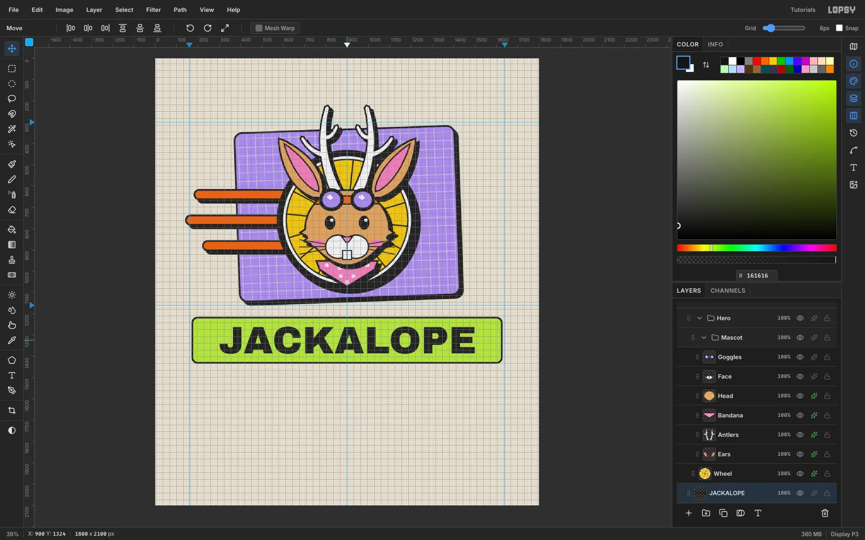Image resolution: width=865 pixels, height=540 pixels.
Task: Toggle visibility of the Antlers layer
Action: pyautogui.click(x=800, y=435)
